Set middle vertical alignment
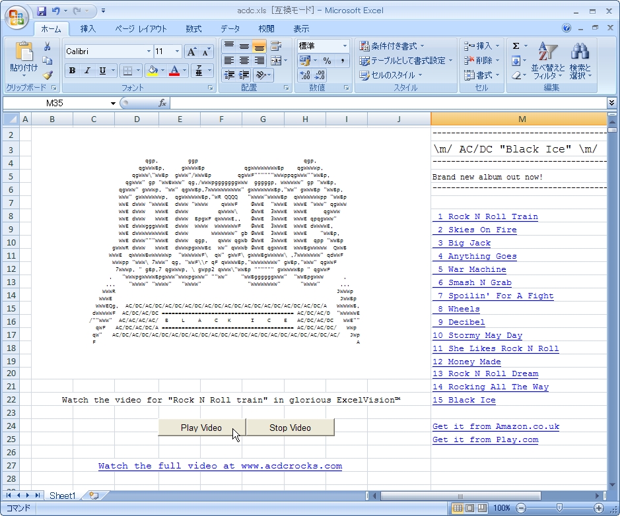 (x=244, y=46)
